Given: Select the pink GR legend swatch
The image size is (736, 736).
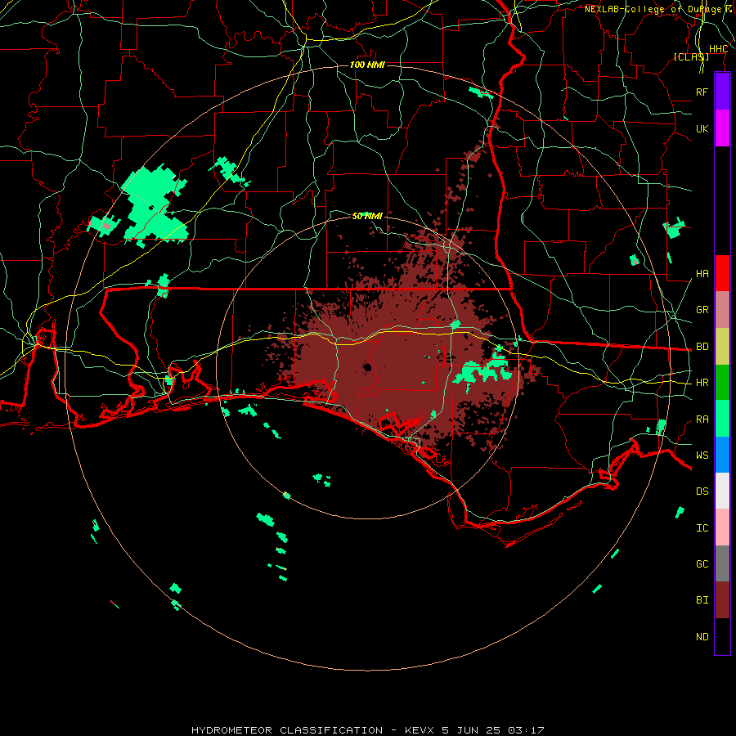Looking at the screenshot, I should click(x=722, y=309).
